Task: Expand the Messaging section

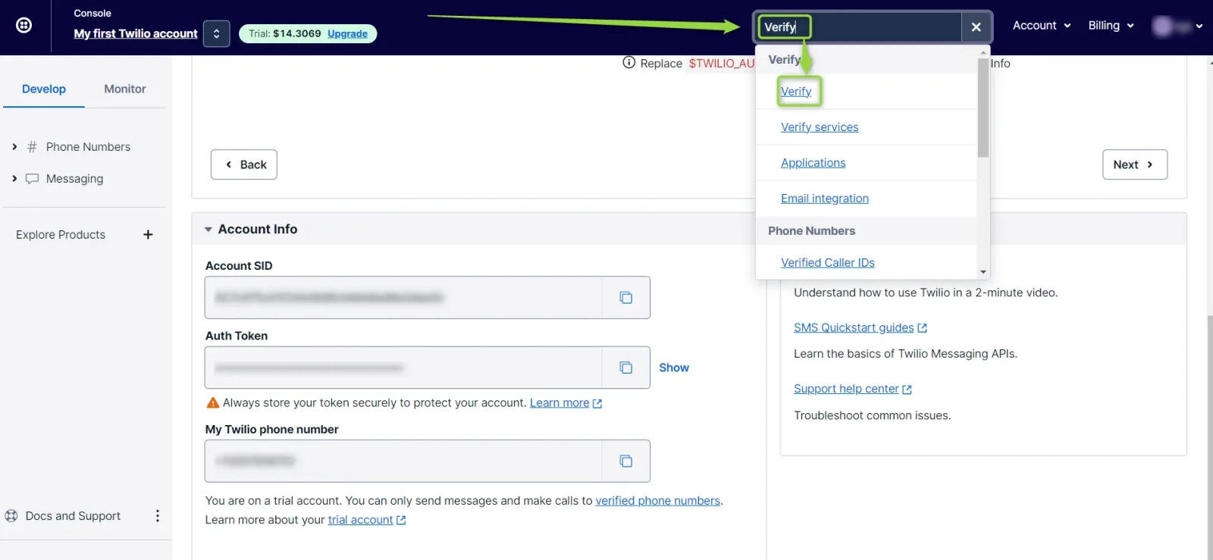Action: click(x=14, y=179)
